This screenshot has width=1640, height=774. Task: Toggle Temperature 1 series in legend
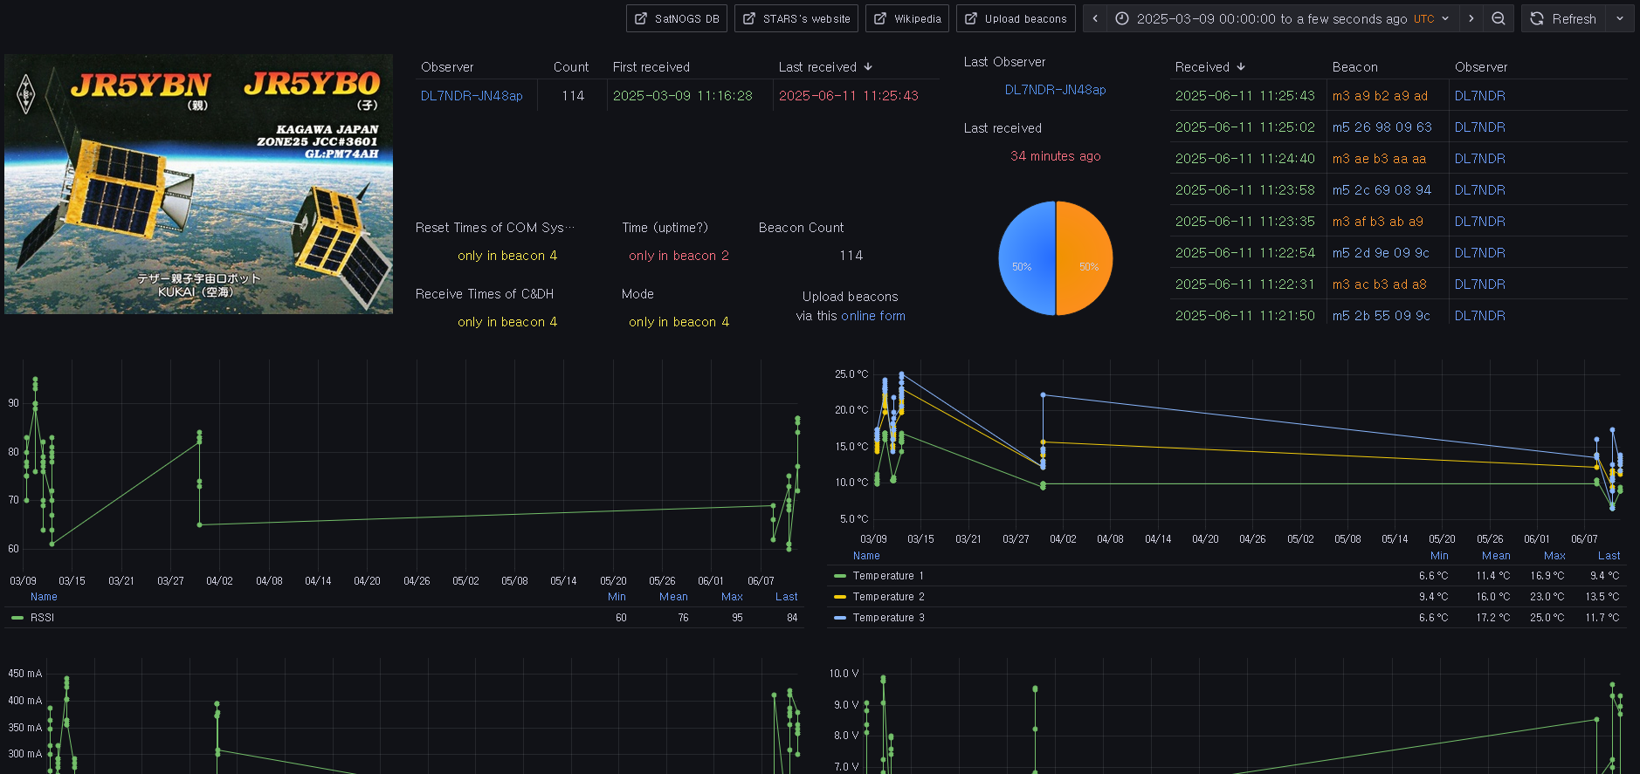click(x=887, y=576)
